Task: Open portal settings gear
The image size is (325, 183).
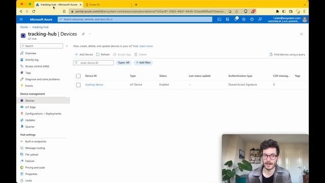Action: [244, 19]
